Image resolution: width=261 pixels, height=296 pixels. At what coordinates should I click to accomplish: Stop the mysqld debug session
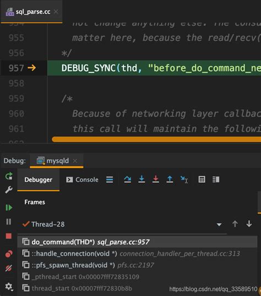coord(9,236)
